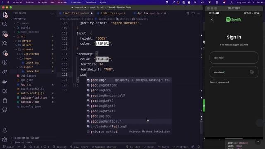
Task: Click the back arrow in Spotify phone screen
Action: click(212, 19)
